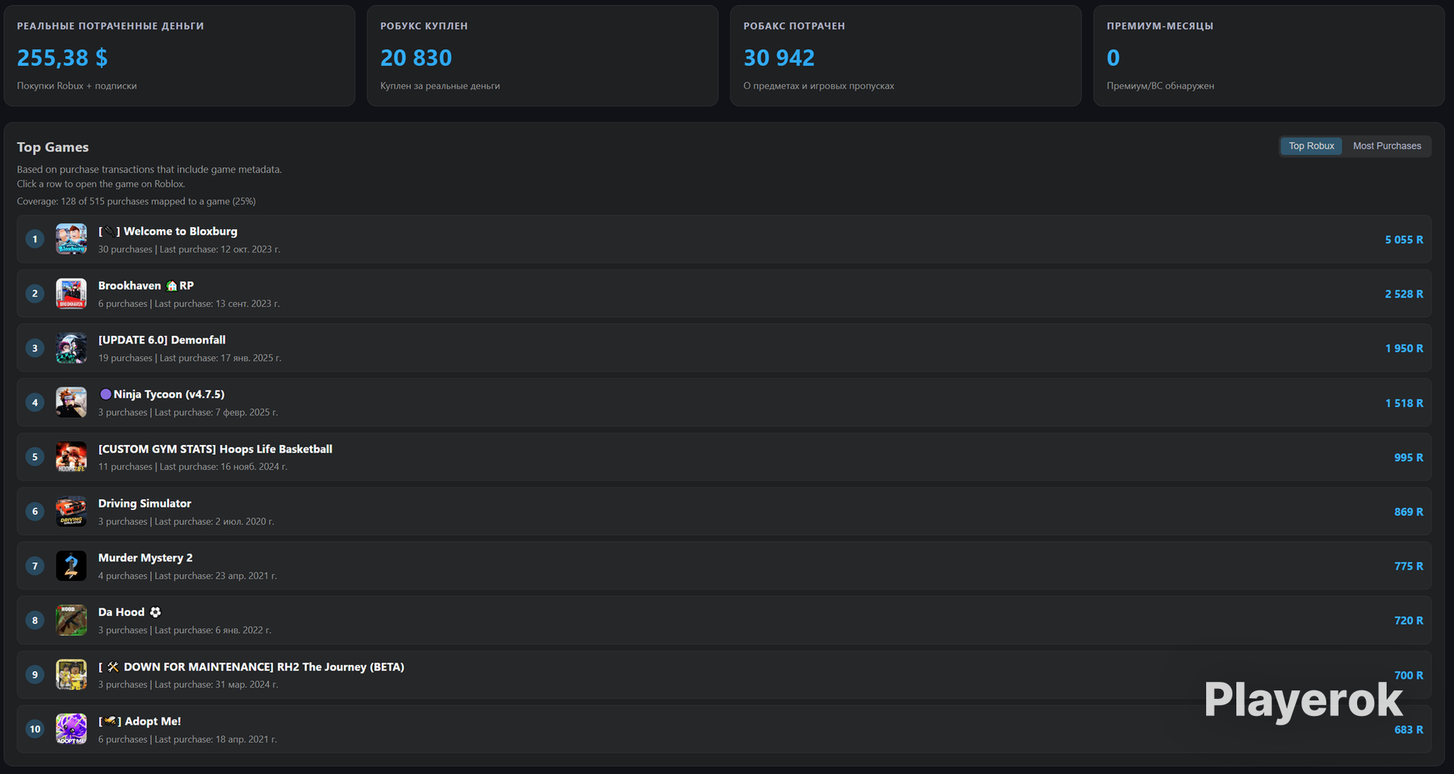Open the RH2 The Journey game thumbnail
The image size is (1454, 774).
(71, 675)
